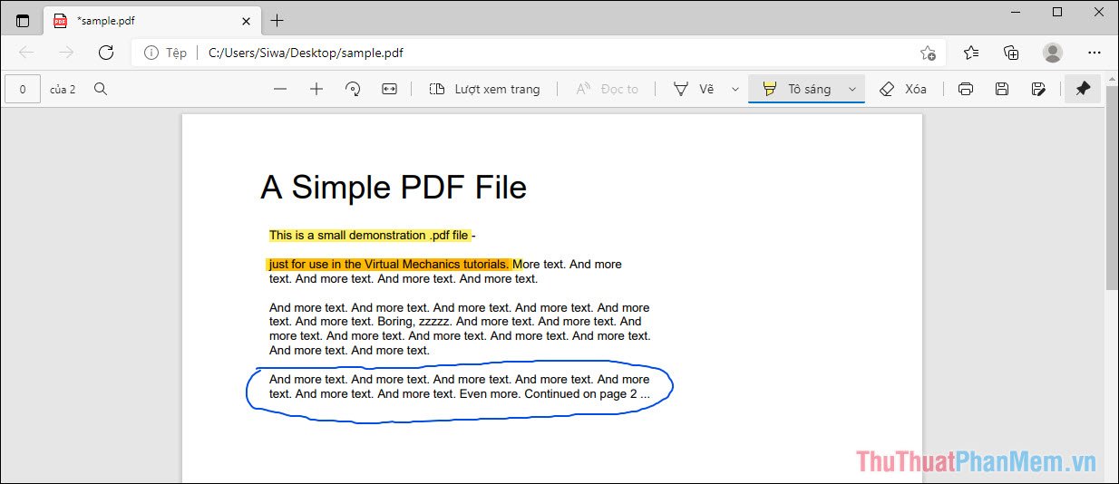
Task: Open the PDF find search tool
Action: click(x=101, y=89)
